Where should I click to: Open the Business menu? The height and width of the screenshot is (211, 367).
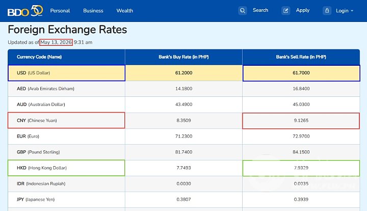[93, 11]
